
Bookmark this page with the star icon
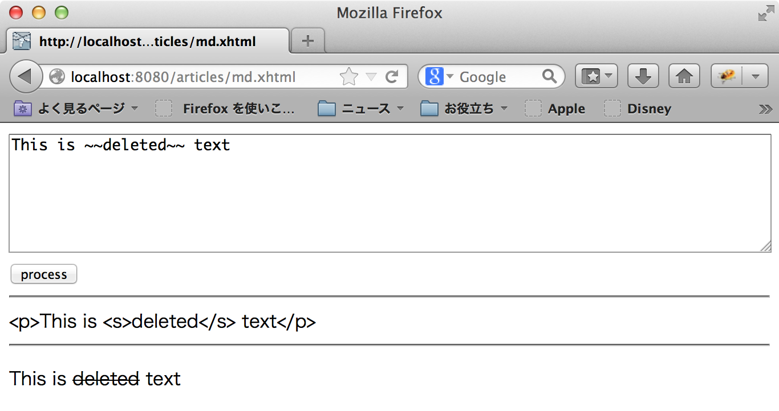[348, 77]
